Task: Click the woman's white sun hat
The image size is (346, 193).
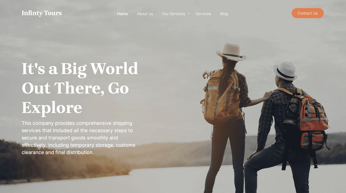Action: pos(231,52)
